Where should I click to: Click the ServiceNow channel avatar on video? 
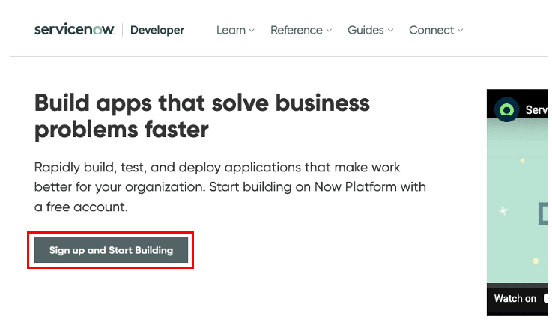pos(506,110)
